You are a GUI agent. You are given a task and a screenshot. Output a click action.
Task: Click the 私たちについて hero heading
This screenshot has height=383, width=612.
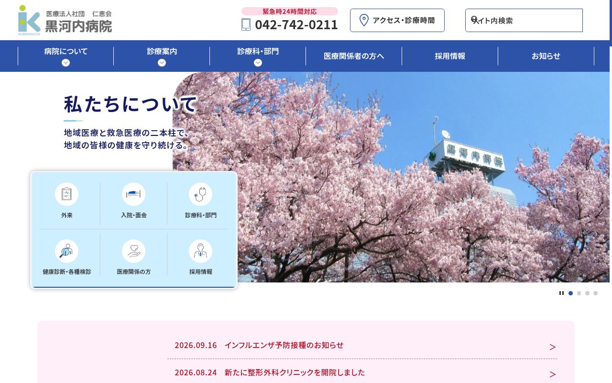[131, 104]
